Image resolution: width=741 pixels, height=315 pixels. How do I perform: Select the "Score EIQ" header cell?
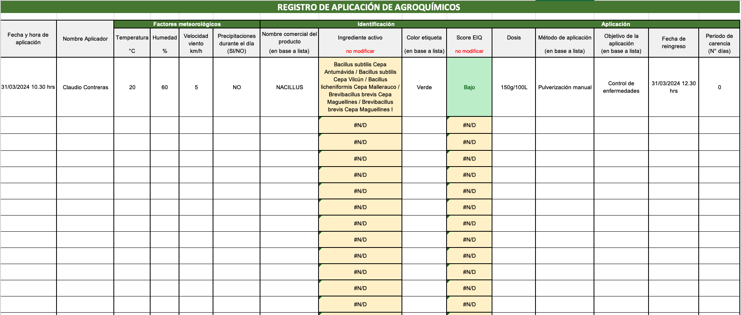[x=469, y=43]
